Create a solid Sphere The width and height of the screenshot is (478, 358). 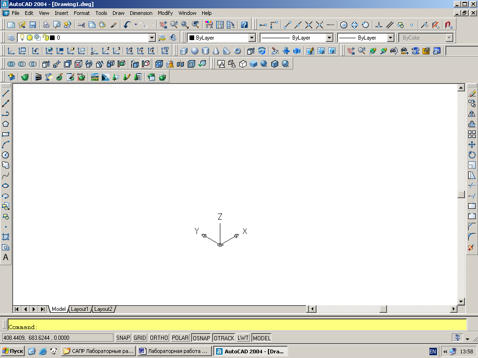[195, 51]
